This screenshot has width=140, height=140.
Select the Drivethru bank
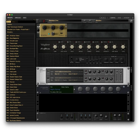coord(21,32)
